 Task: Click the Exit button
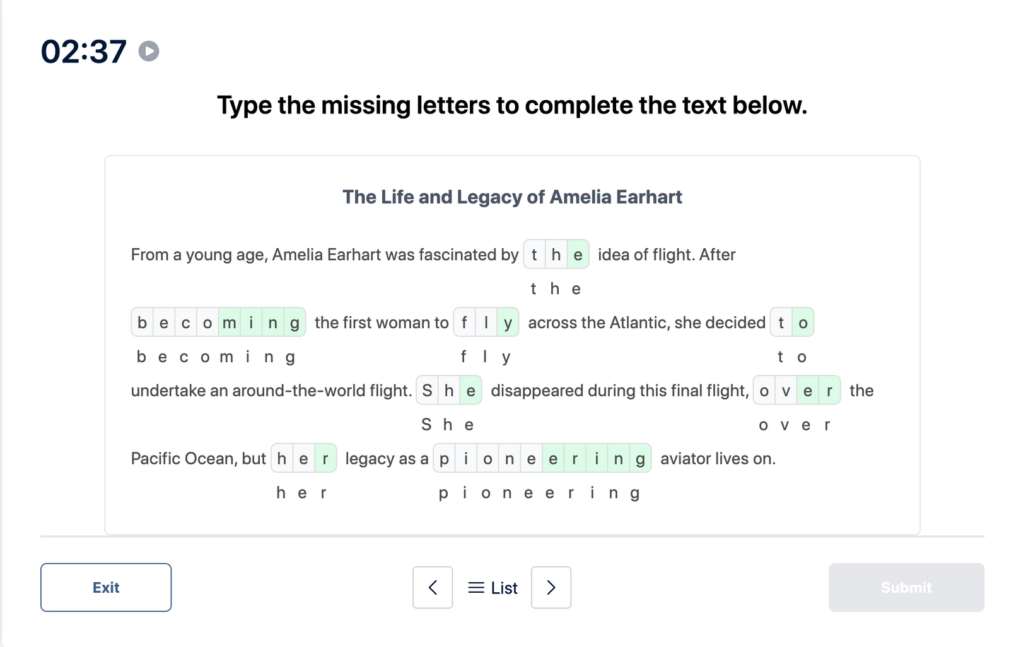(x=106, y=587)
